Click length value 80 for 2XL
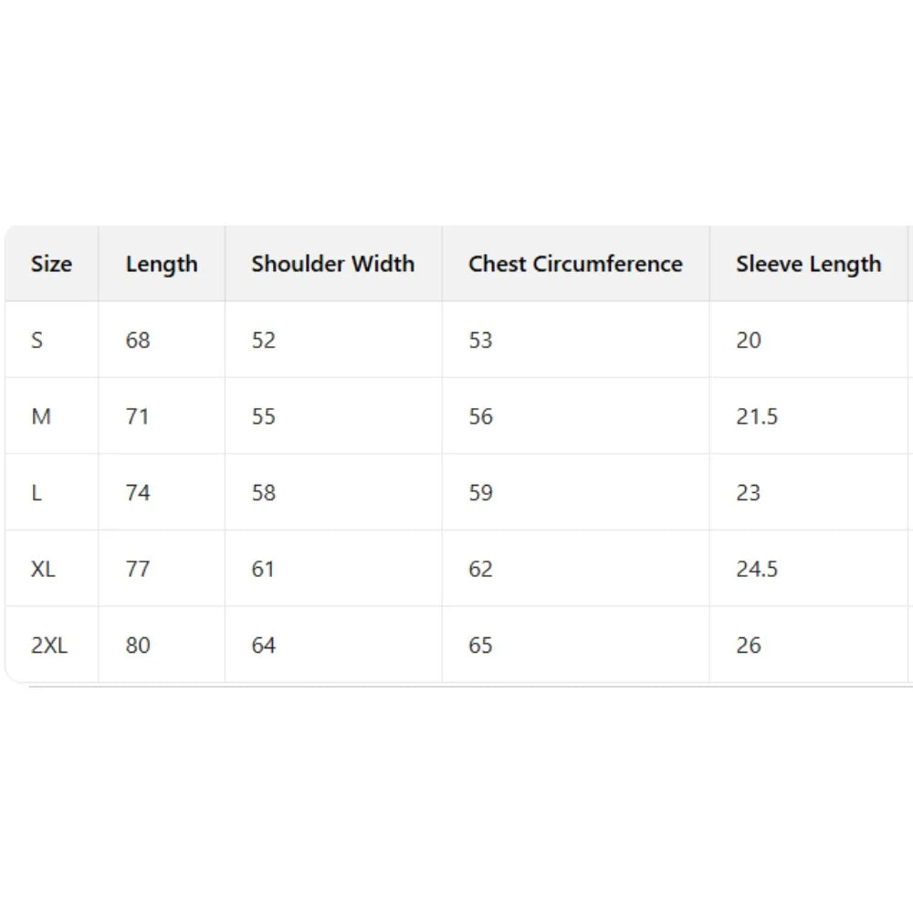913x913 pixels. [x=138, y=645]
